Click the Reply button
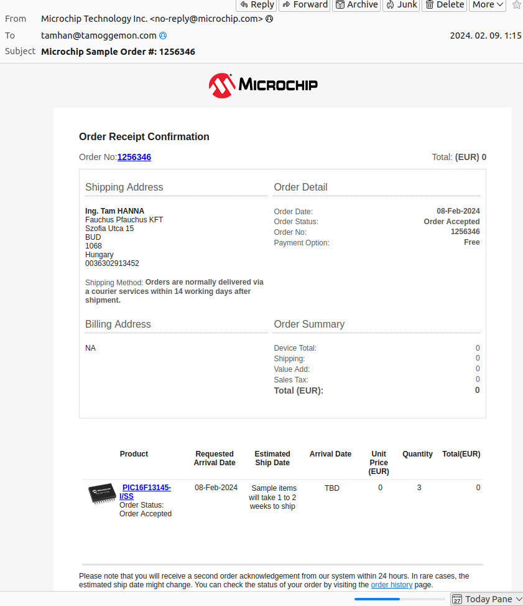 tap(257, 5)
